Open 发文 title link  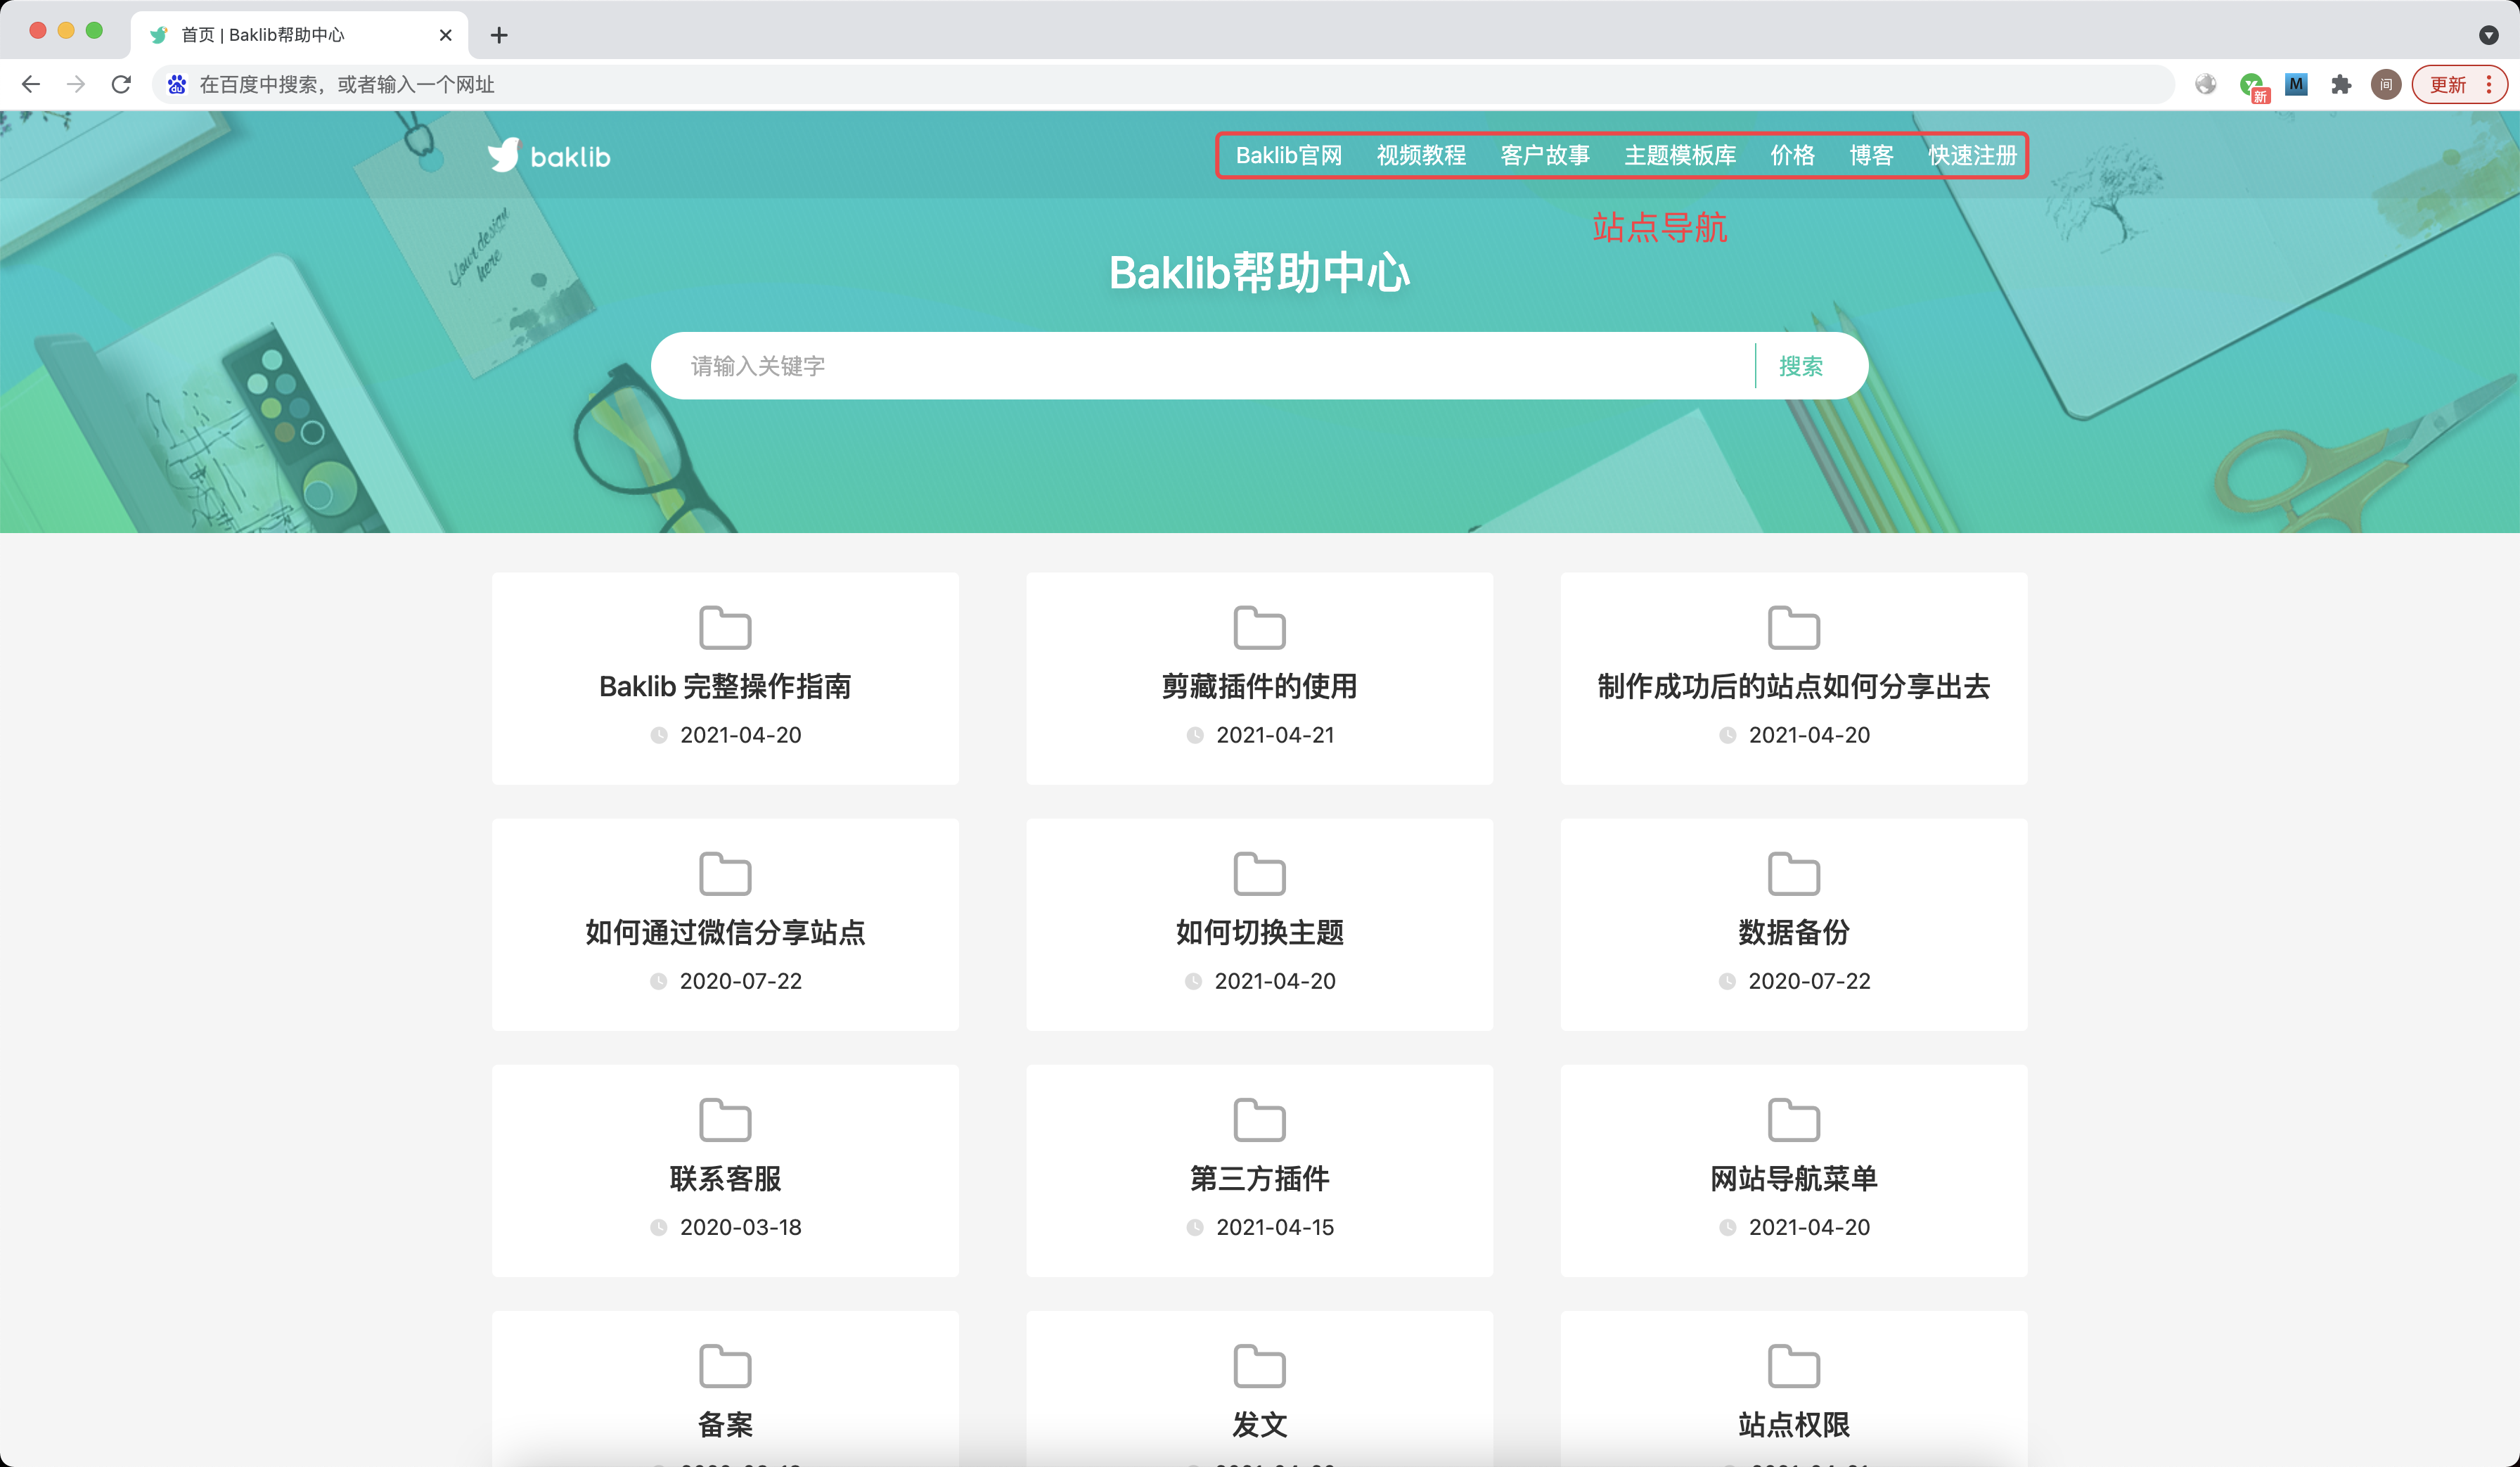1259,1424
